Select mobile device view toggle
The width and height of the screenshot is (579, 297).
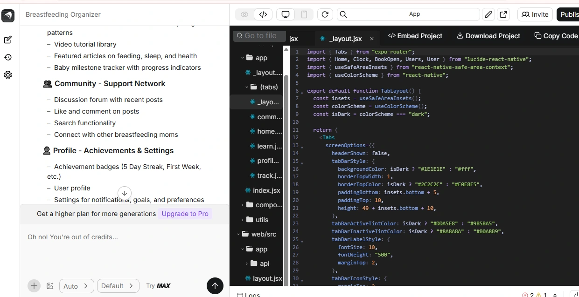pos(304,14)
